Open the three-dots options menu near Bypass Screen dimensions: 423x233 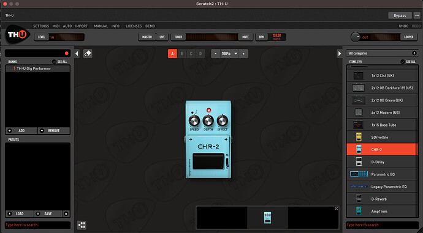(x=417, y=15)
